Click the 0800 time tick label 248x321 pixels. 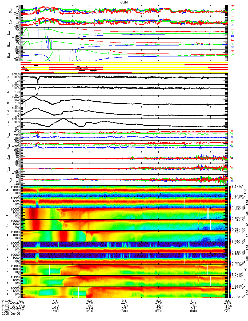(158, 311)
